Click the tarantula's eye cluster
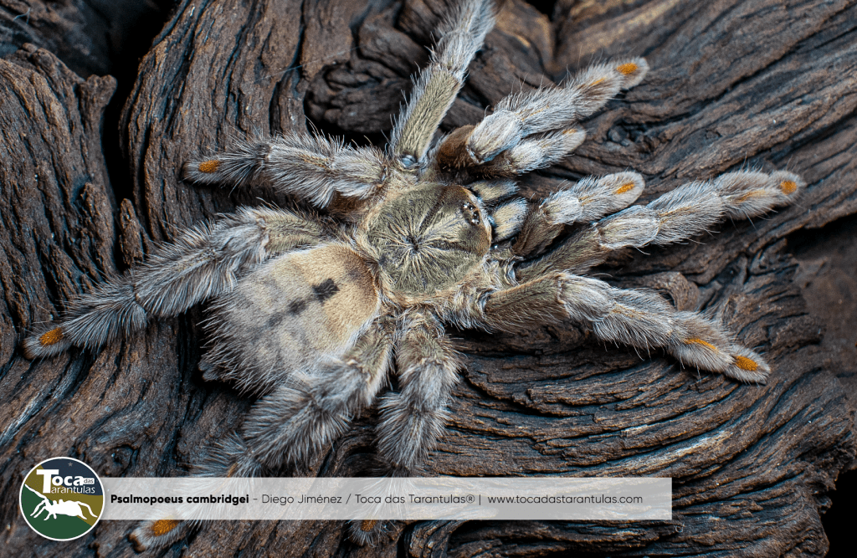This screenshot has width=857, height=558. pyautogui.click(x=471, y=215)
